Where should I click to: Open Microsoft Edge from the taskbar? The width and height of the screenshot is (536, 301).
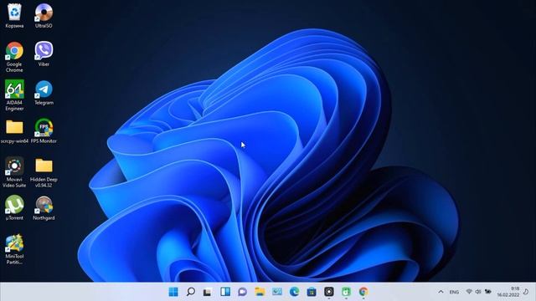pos(294,292)
